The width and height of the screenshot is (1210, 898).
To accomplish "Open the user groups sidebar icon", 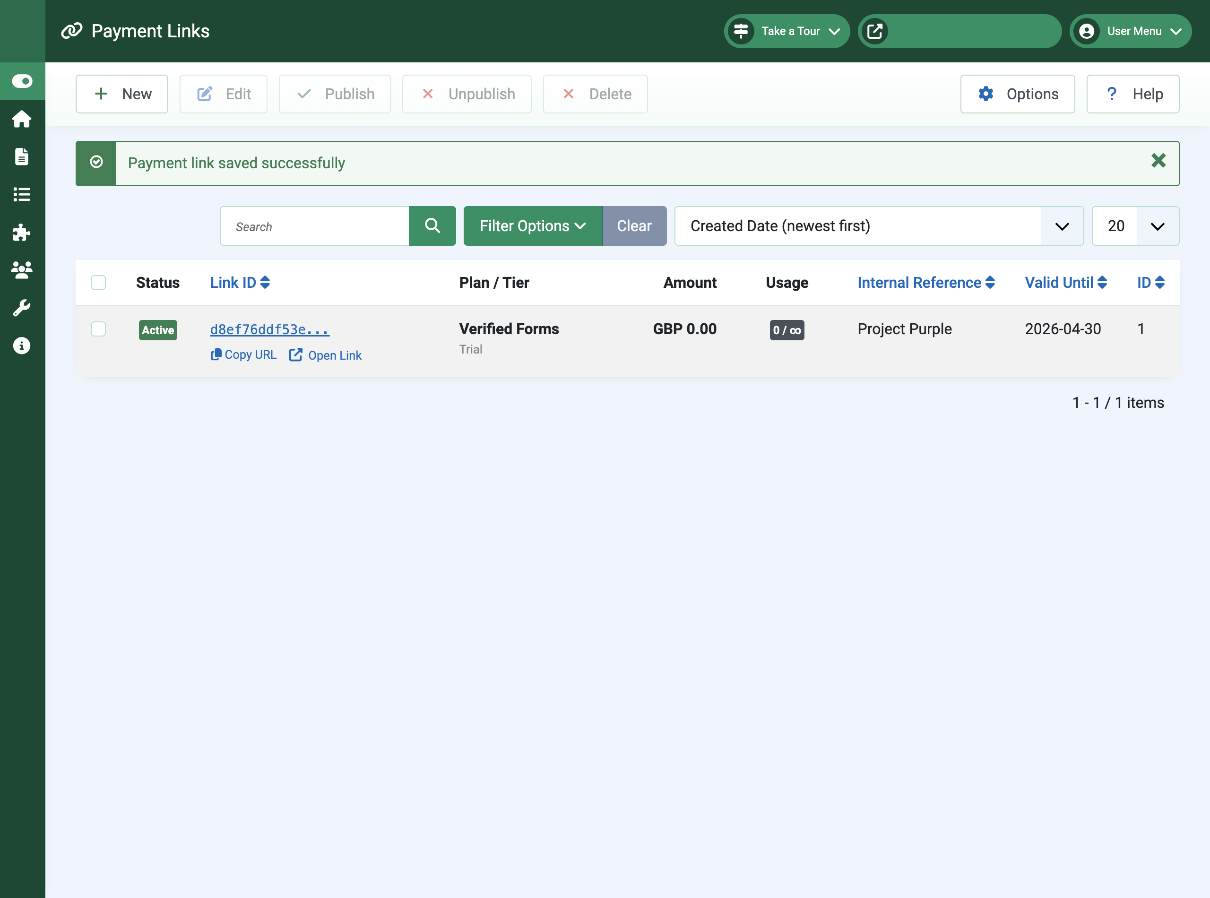I will pyautogui.click(x=22, y=270).
